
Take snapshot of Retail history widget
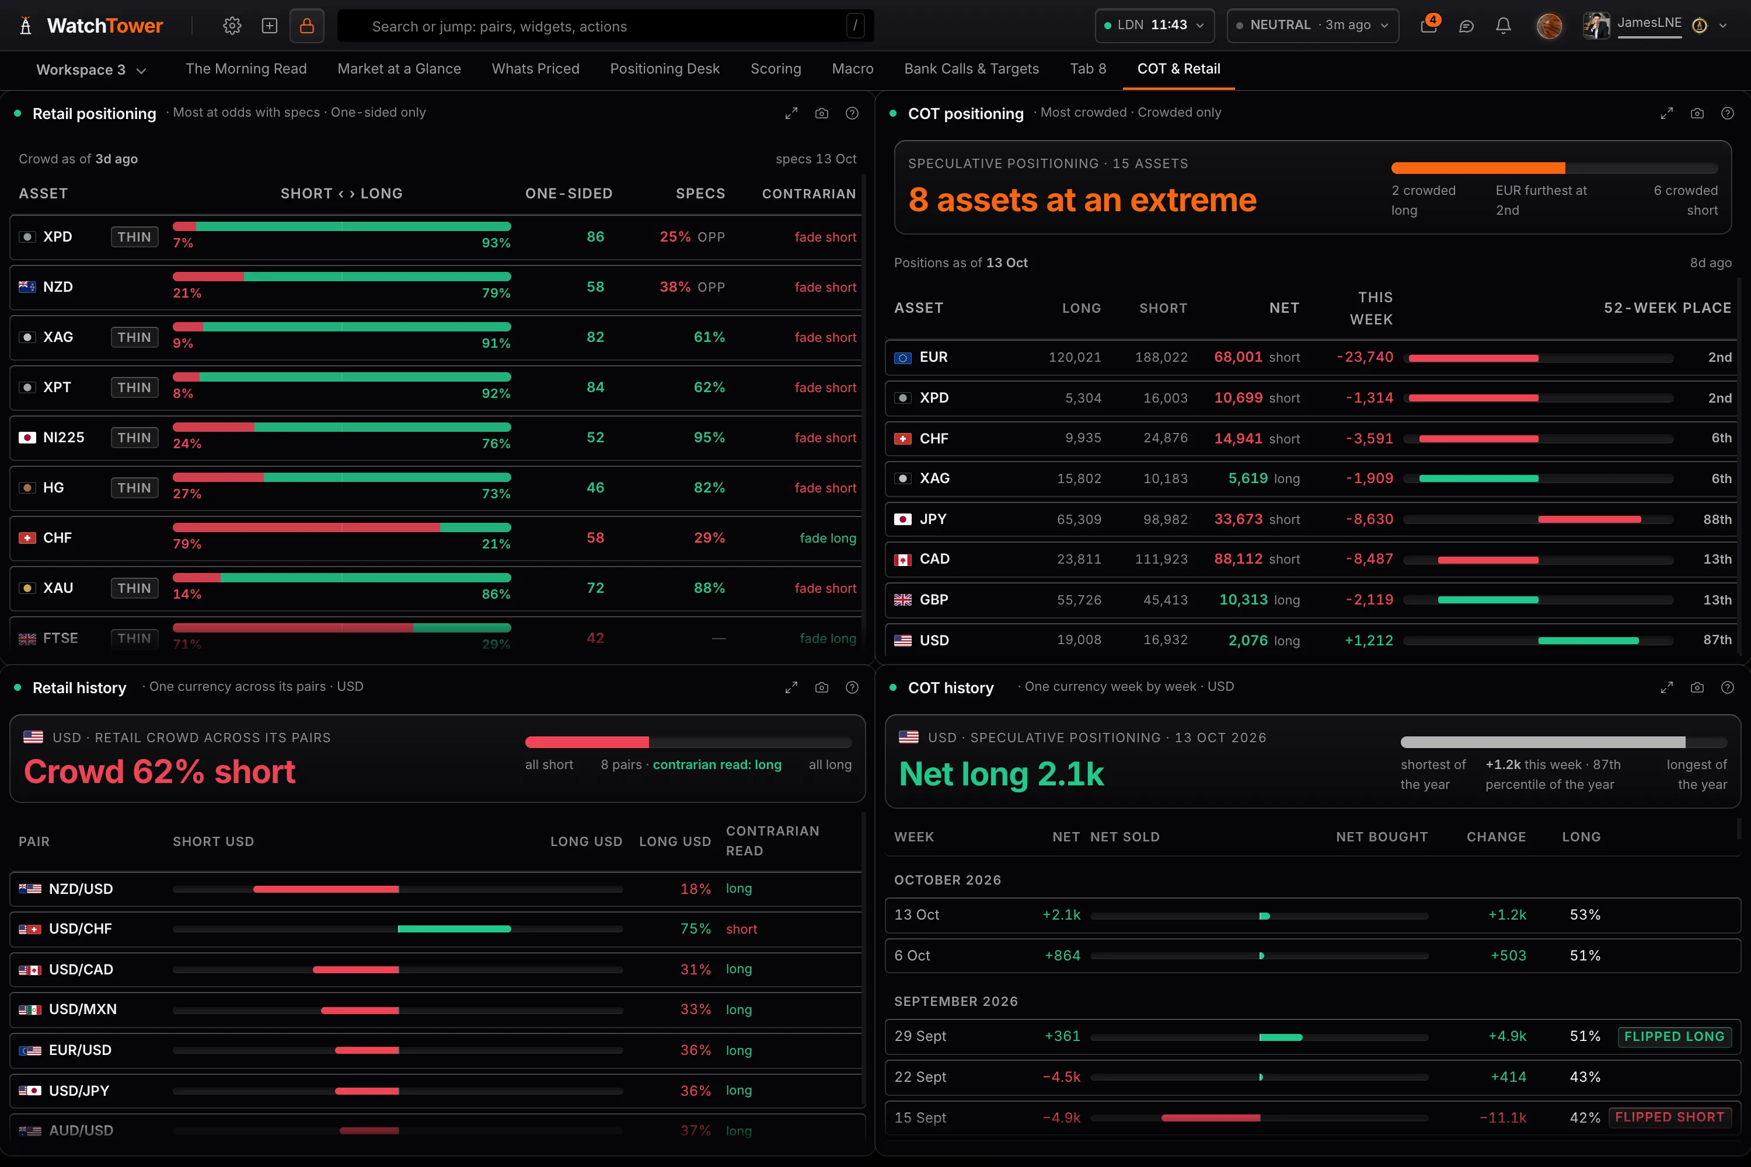pos(822,688)
